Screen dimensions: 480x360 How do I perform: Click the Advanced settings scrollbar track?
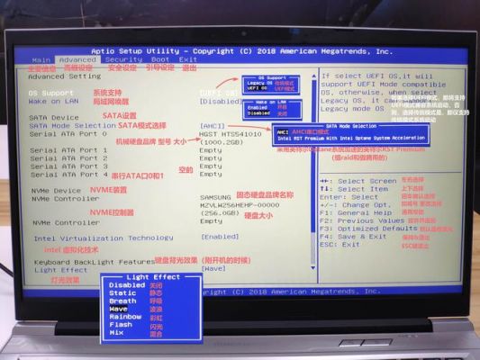point(313,171)
